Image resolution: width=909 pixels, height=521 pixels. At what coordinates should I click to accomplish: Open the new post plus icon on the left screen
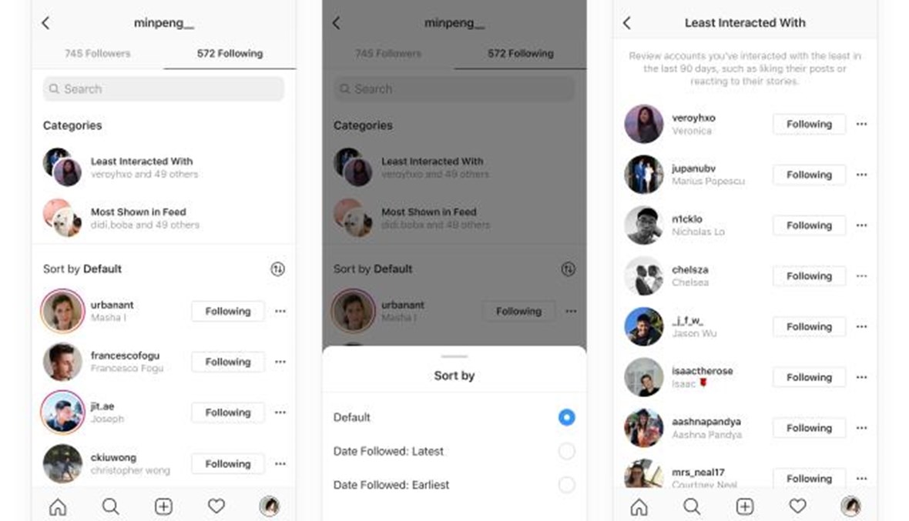[163, 506]
